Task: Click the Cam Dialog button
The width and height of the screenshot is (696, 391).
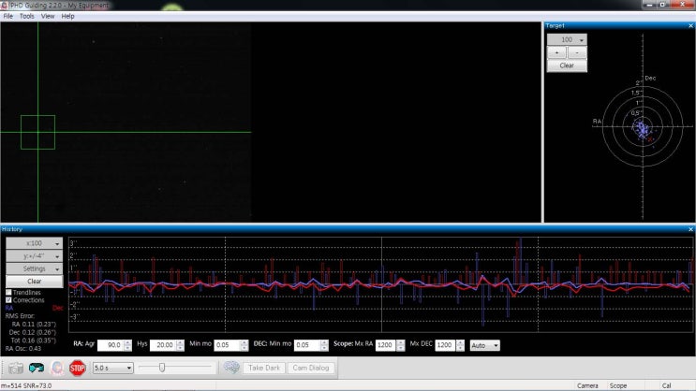Action: pos(309,368)
